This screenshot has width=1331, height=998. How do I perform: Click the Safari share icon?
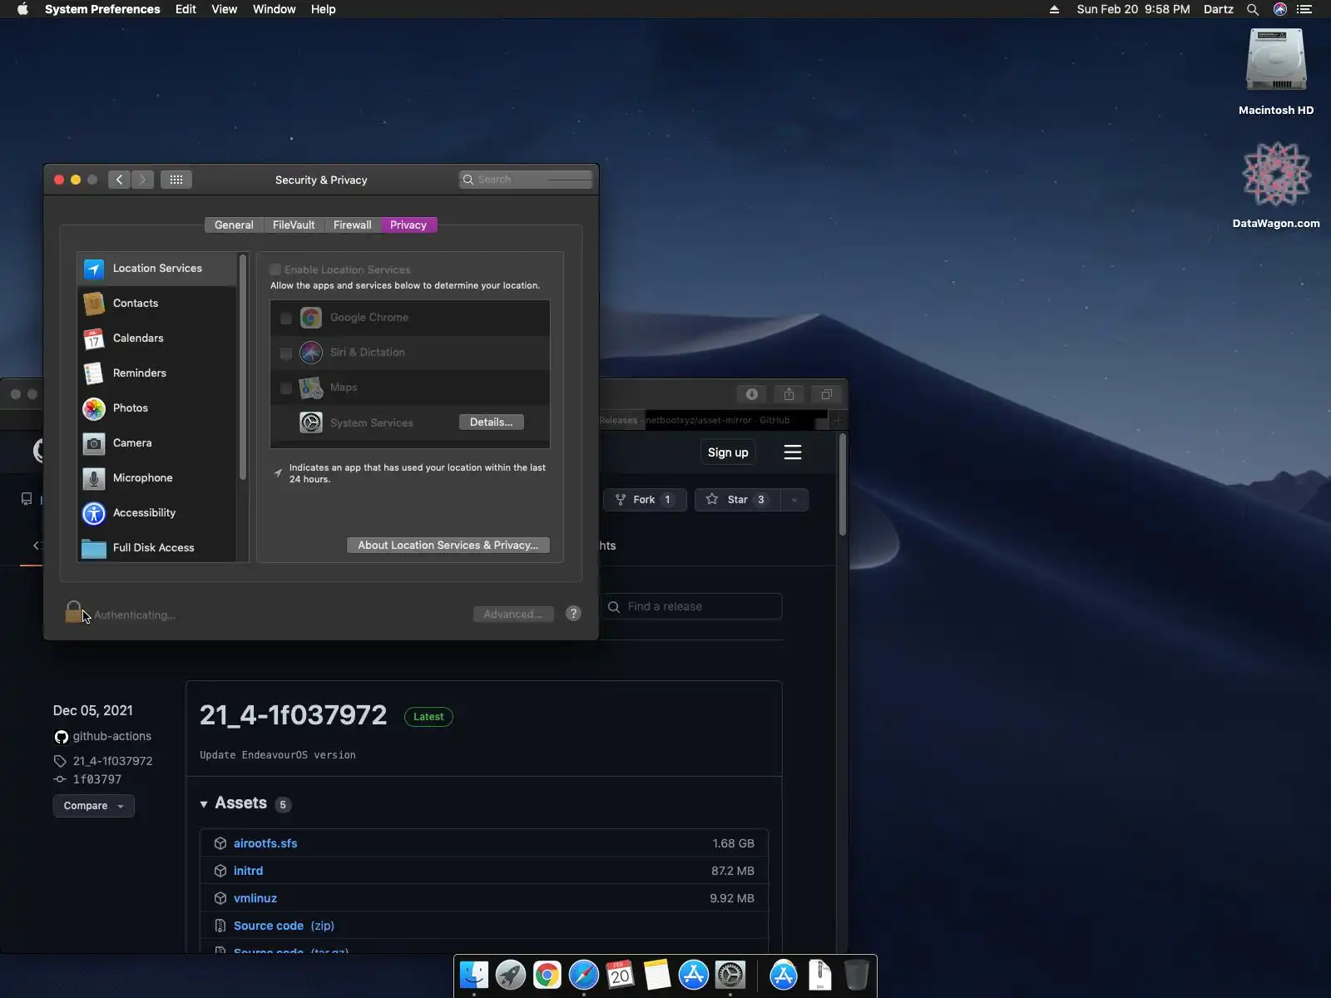[789, 394]
